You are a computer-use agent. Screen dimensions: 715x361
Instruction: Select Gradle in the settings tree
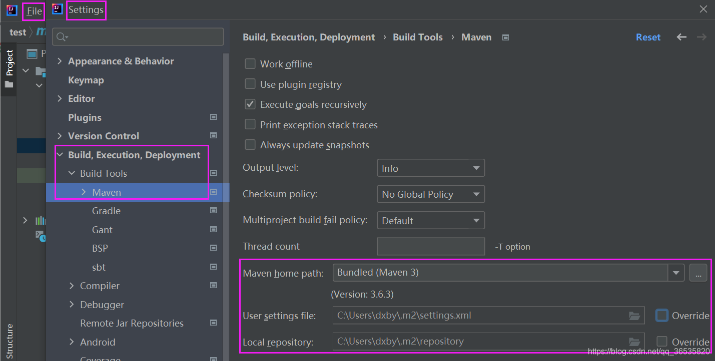pos(106,211)
